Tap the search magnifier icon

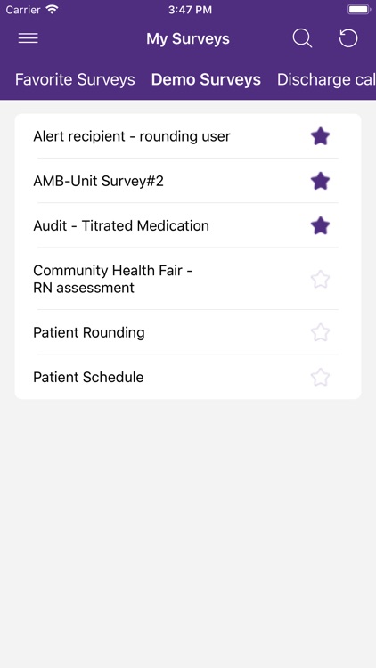(x=302, y=39)
